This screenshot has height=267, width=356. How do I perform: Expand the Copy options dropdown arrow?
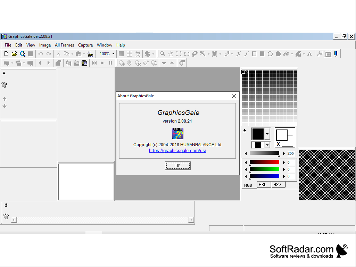pyautogui.click(x=72, y=54)
